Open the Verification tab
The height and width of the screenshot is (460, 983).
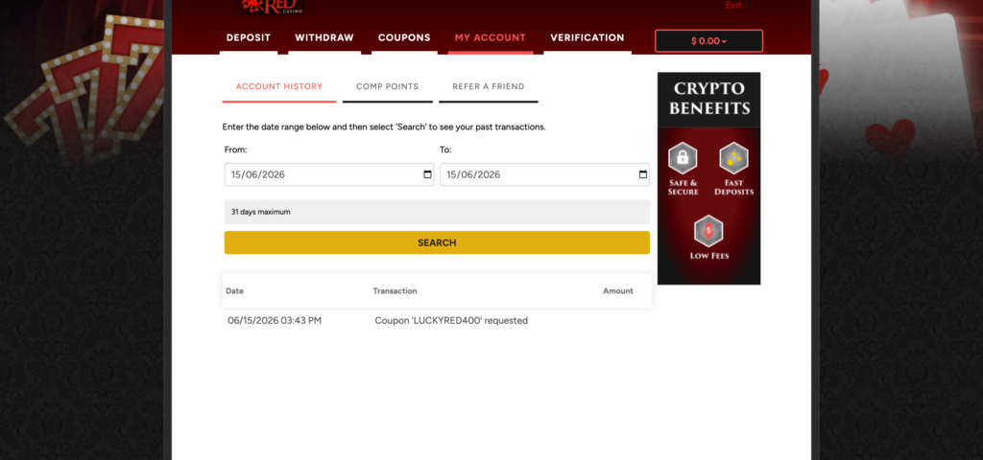(587, 37)
